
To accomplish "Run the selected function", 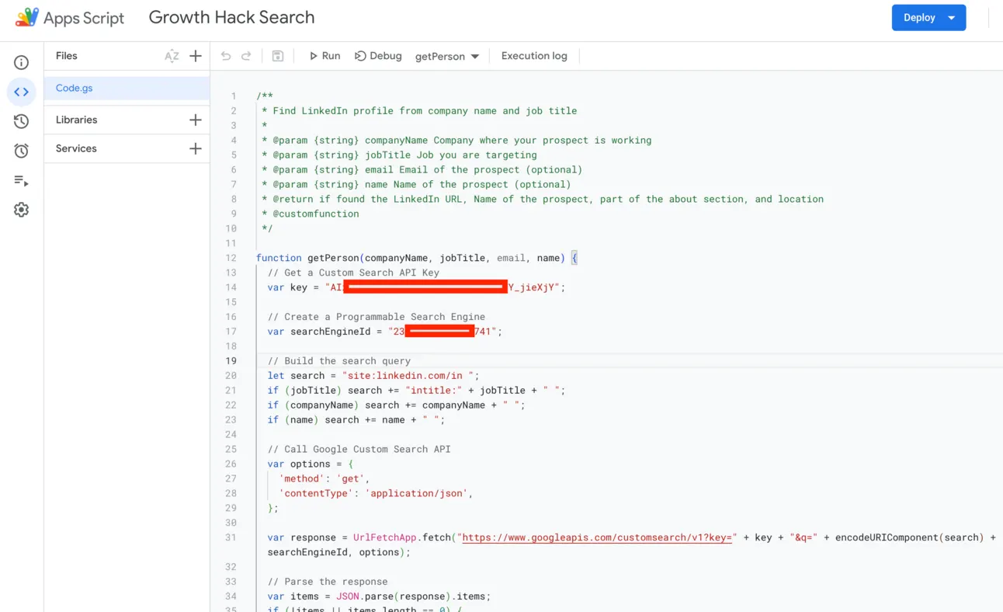I will tap(324, 56).
